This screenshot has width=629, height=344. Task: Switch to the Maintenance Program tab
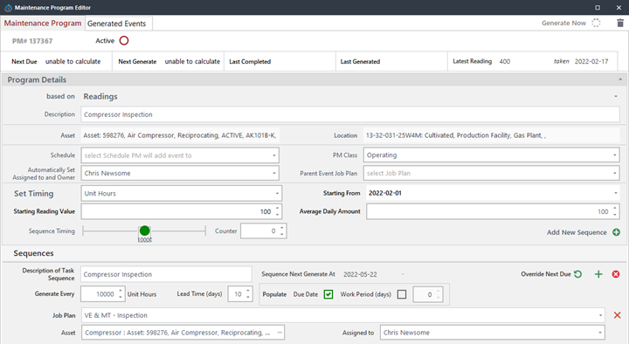tap(43, 24)
